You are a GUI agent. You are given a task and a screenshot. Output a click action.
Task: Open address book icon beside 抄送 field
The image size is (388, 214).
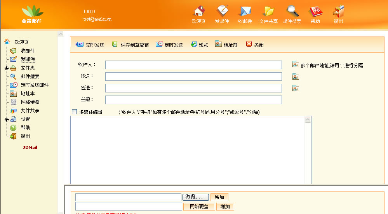[x=296, y=77]
